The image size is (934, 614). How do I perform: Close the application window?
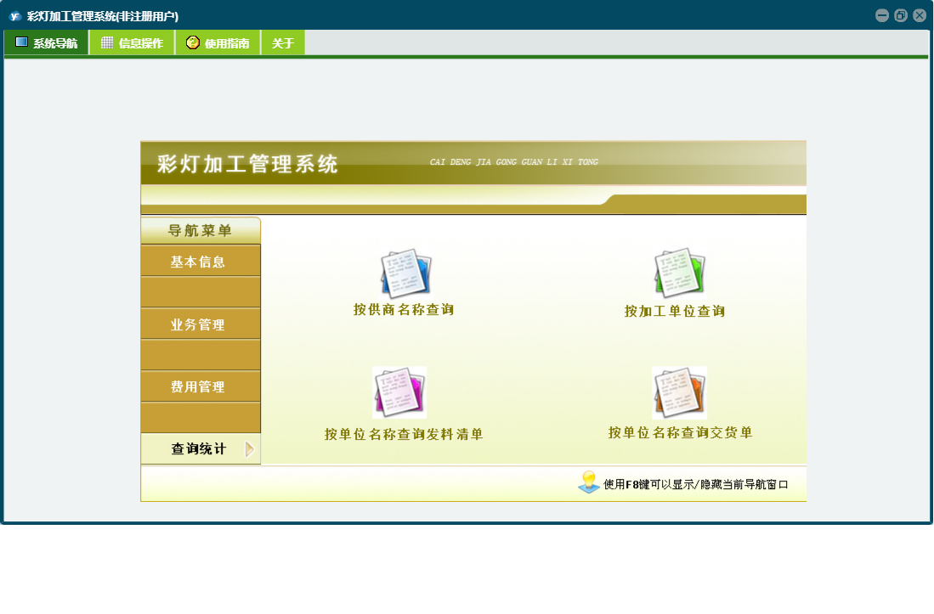pos(920,15)
